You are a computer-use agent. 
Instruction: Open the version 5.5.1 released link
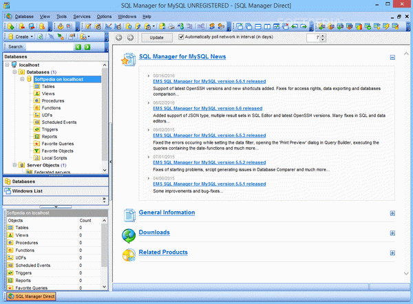[x=209, y=184]
